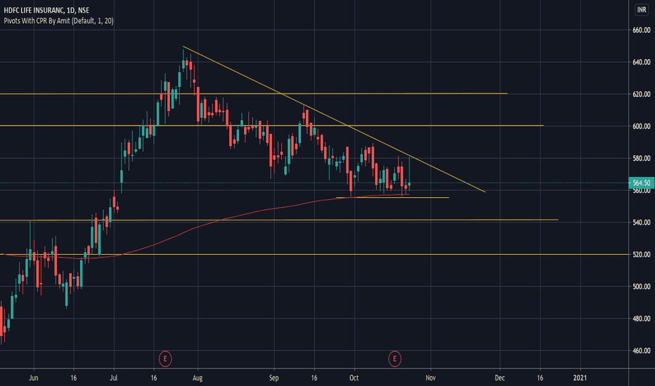Click the Jul date axis label
This screenshot has height=386, width=655.
(x=114, y=378)
